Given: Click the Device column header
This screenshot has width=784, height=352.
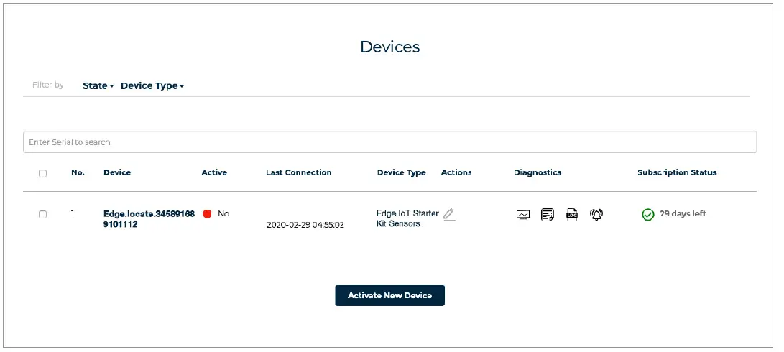Looking at the screenshot, I should coord(117,172).
